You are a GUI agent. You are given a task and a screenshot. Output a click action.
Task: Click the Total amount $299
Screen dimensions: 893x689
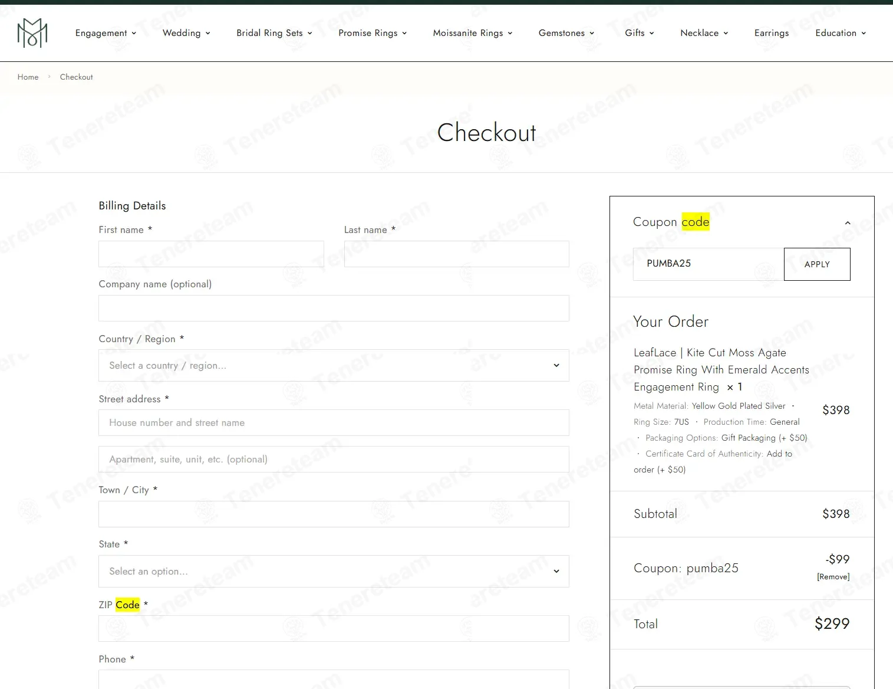tap(832, 624)
